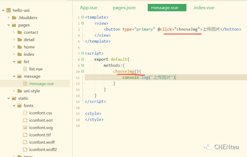Expand the uni-style folder
Image resolution: width=247 pixels, height=157 pixels.
[x=14, y=91]
